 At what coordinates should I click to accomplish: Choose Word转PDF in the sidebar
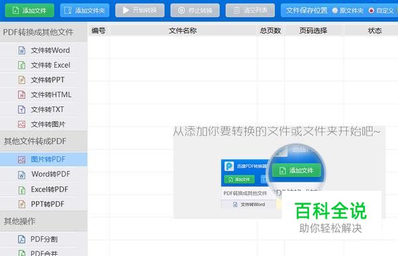44,174
